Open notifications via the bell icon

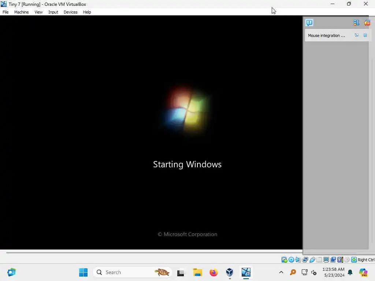pos(350,272)
